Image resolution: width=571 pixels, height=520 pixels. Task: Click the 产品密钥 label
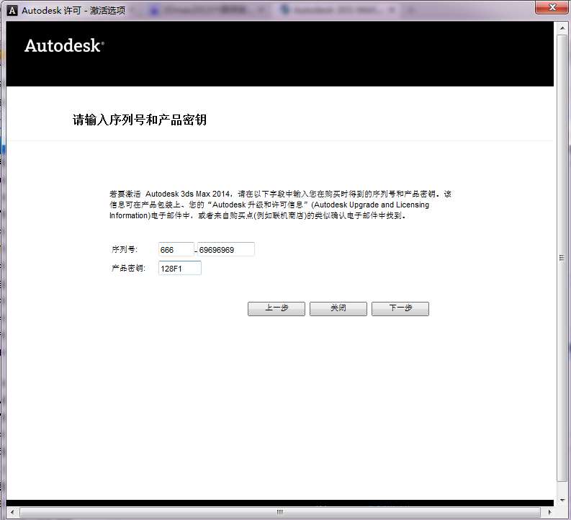[x=128, y=269]
